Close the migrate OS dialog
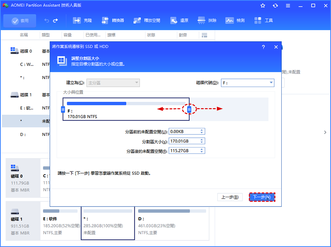Screen dimensions: 331x247 pos(276,47)
